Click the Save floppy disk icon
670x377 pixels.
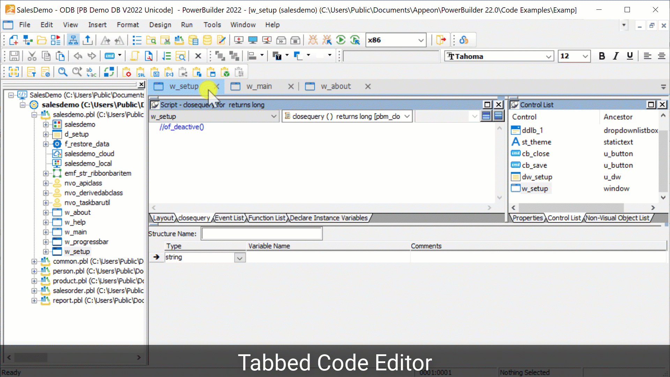(x=14, y=56)
